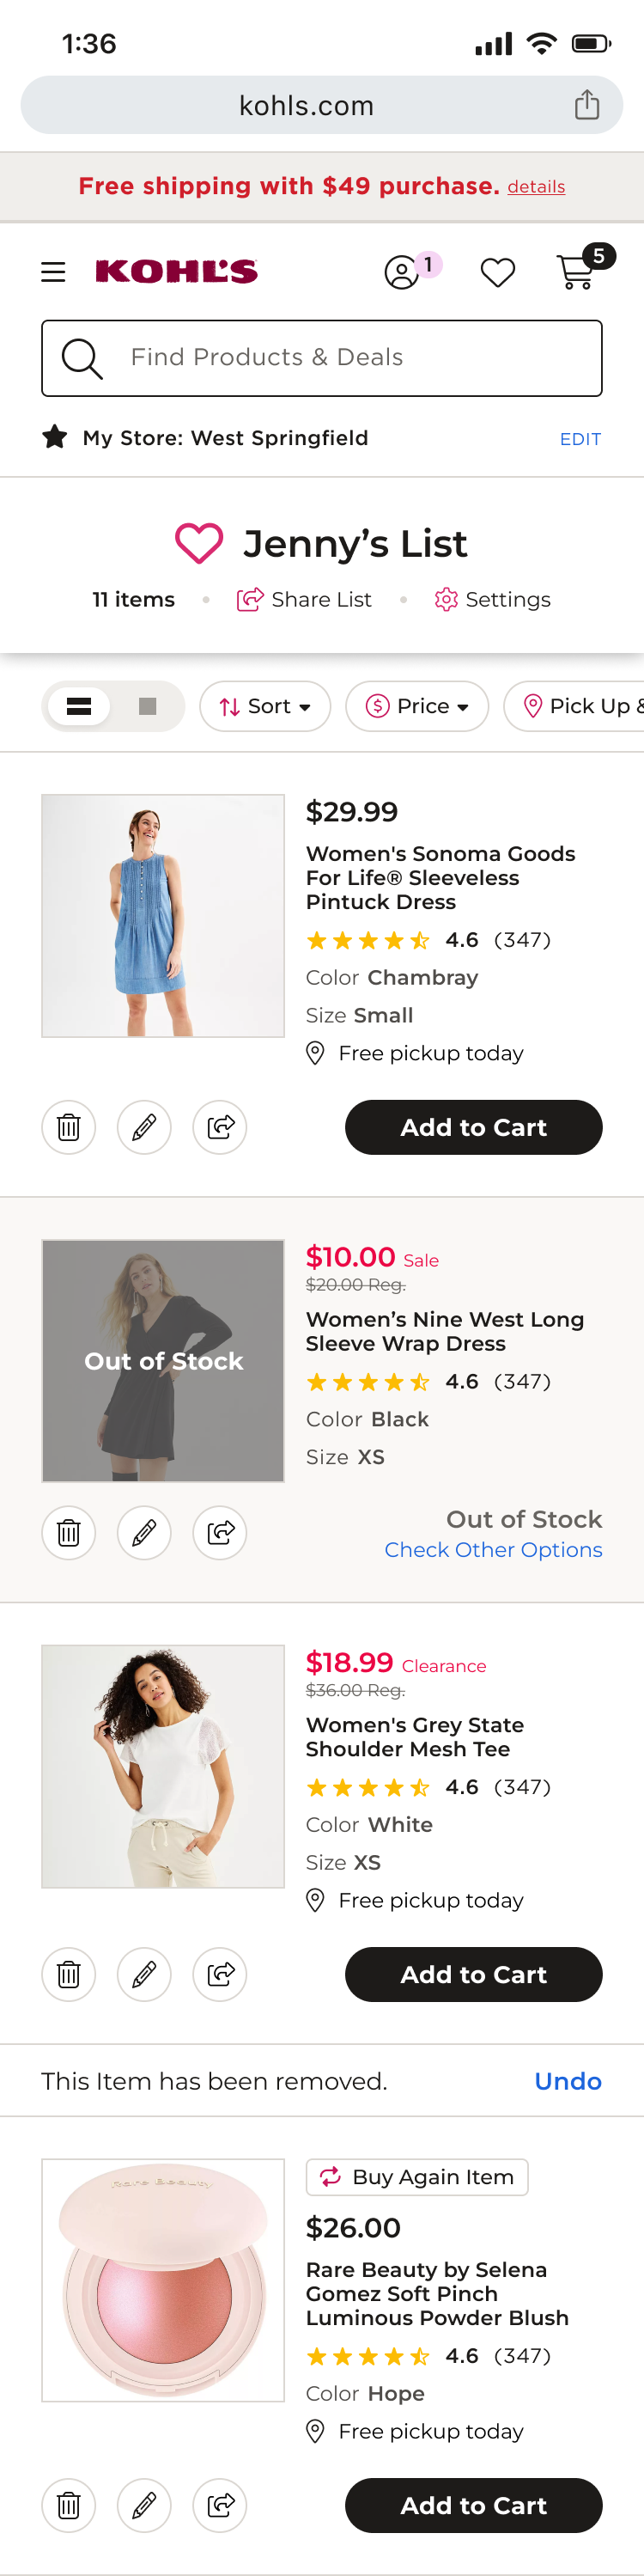Click Check Other Options link
644x2576 pixels.
(x=493, y=1549)
